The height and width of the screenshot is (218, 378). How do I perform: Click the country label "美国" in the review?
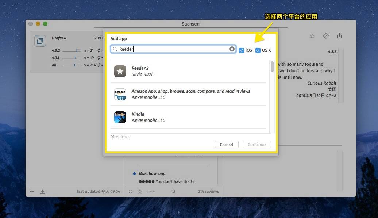tap(332, 89)
